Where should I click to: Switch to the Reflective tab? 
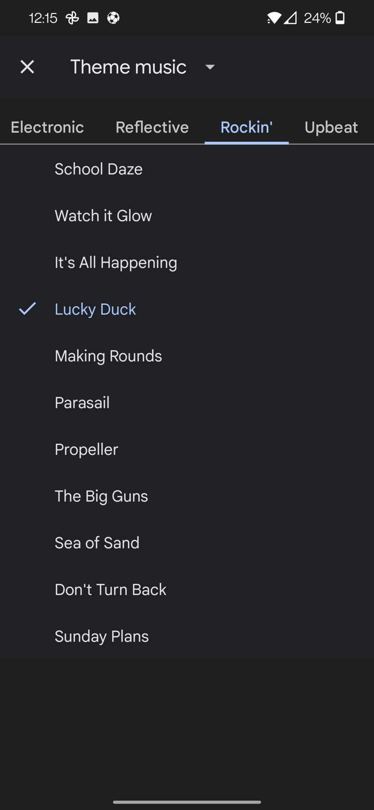(152, 127)
